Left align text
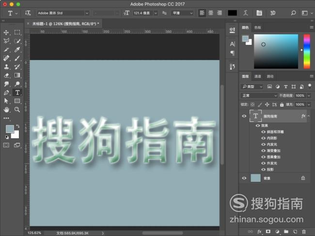The height and width of the screenshot is (236, 315). pos(202,13)
